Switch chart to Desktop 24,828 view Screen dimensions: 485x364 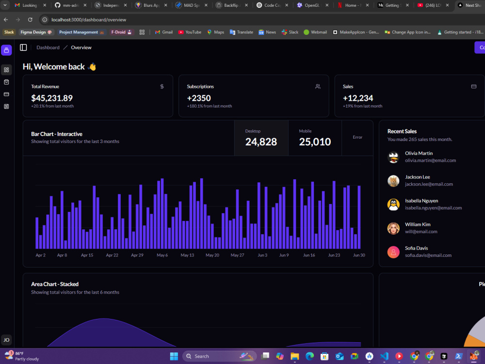261,138
